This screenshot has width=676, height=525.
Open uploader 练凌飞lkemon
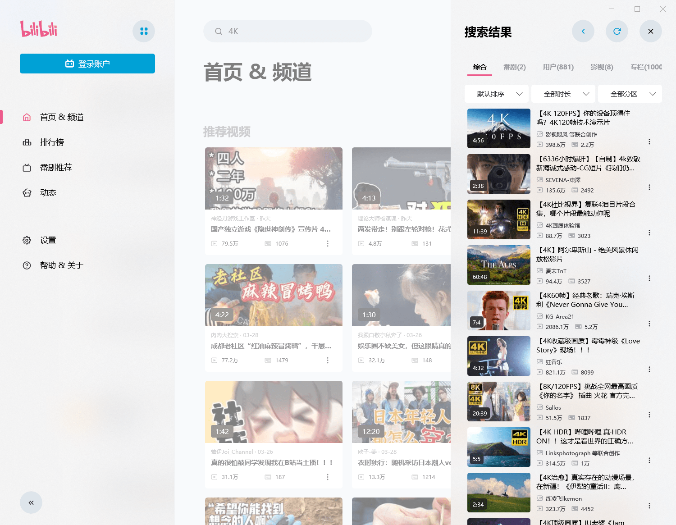point(563,498)
